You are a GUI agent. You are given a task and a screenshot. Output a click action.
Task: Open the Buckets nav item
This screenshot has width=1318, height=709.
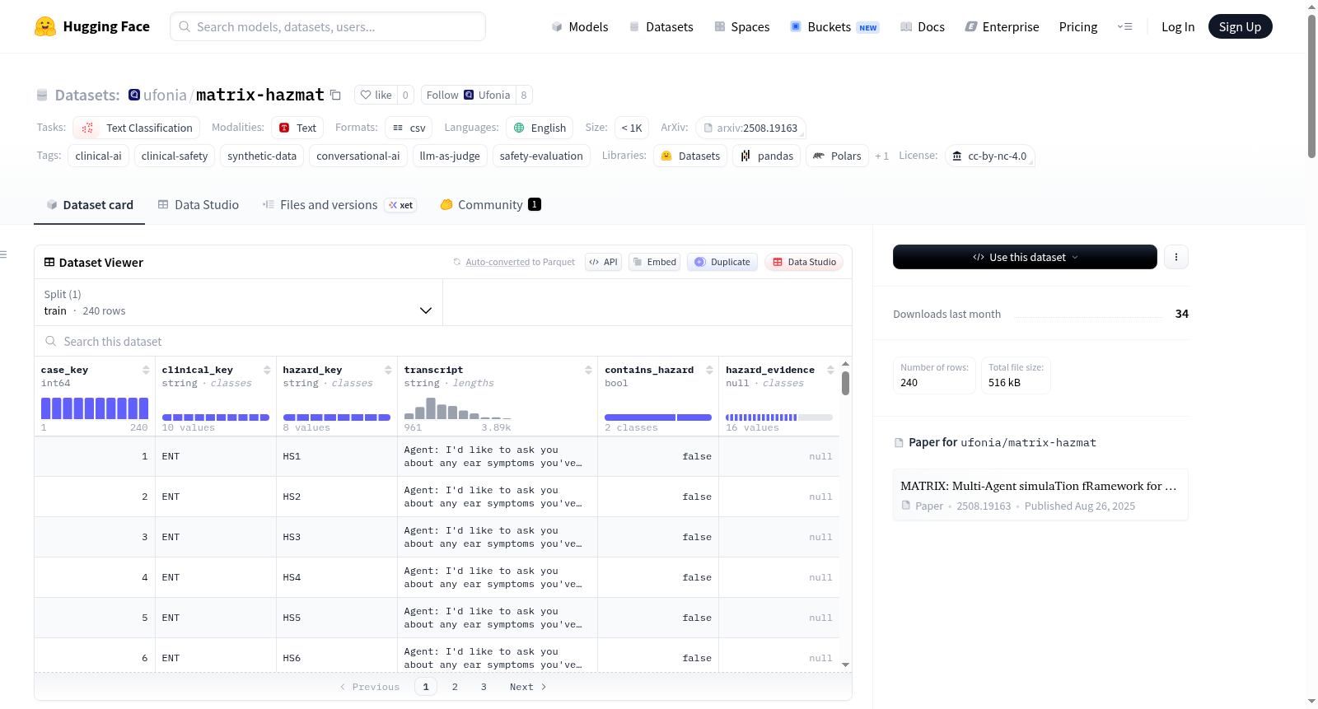834,26
